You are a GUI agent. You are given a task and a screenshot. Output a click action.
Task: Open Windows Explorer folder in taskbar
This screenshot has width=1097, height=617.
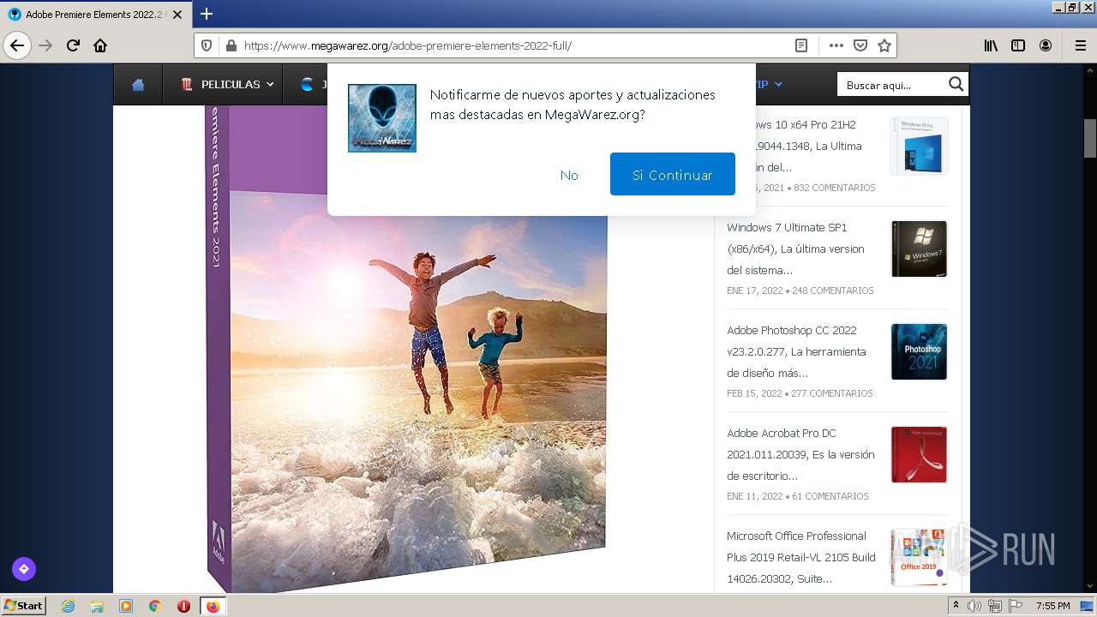point(97,606)
